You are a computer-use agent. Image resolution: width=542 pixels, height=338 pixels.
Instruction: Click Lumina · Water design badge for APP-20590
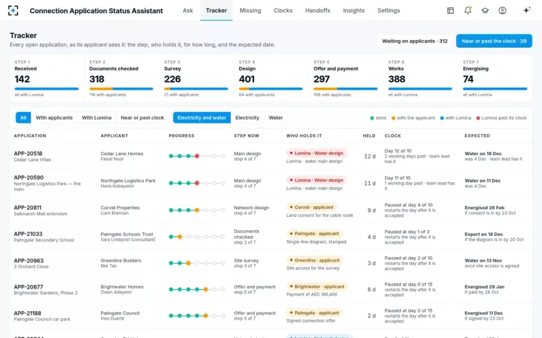pyautogui.click(x=316, y=180)
